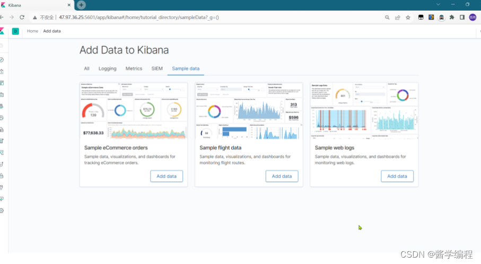
Task: Click the Add data breadcrumb
Action: [x=52, y=31]
